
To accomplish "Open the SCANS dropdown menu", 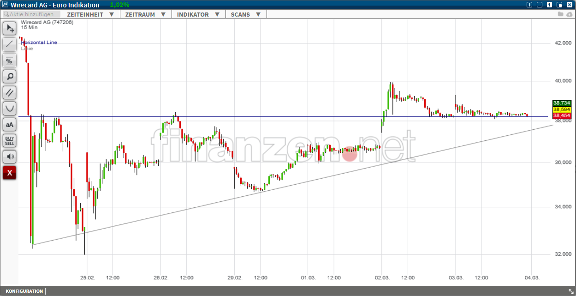I will click(x=246, y=14).
